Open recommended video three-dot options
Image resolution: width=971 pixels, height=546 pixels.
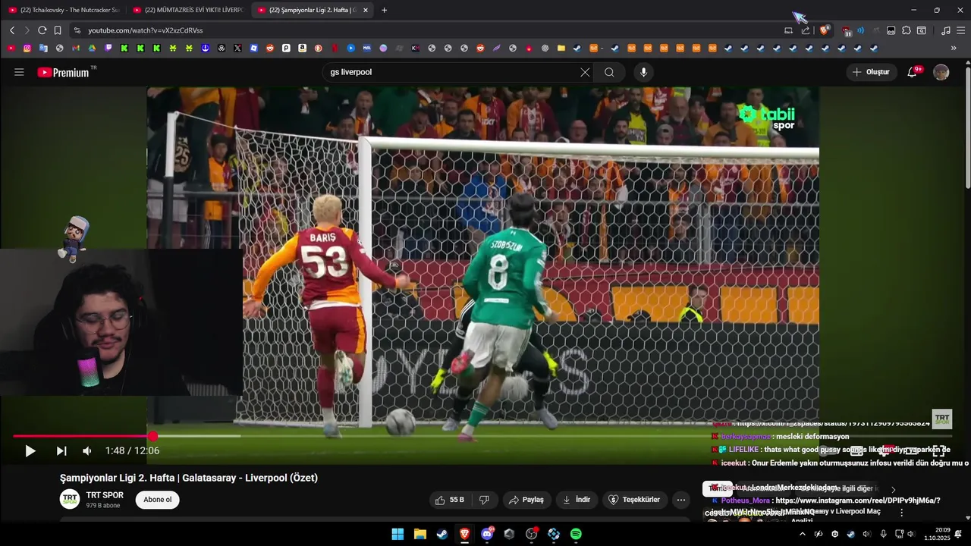[901, 513]
